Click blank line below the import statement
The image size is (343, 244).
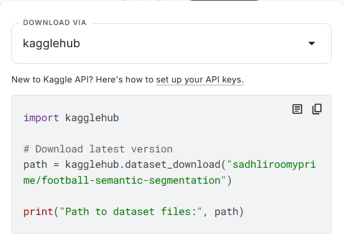point(114,134)
